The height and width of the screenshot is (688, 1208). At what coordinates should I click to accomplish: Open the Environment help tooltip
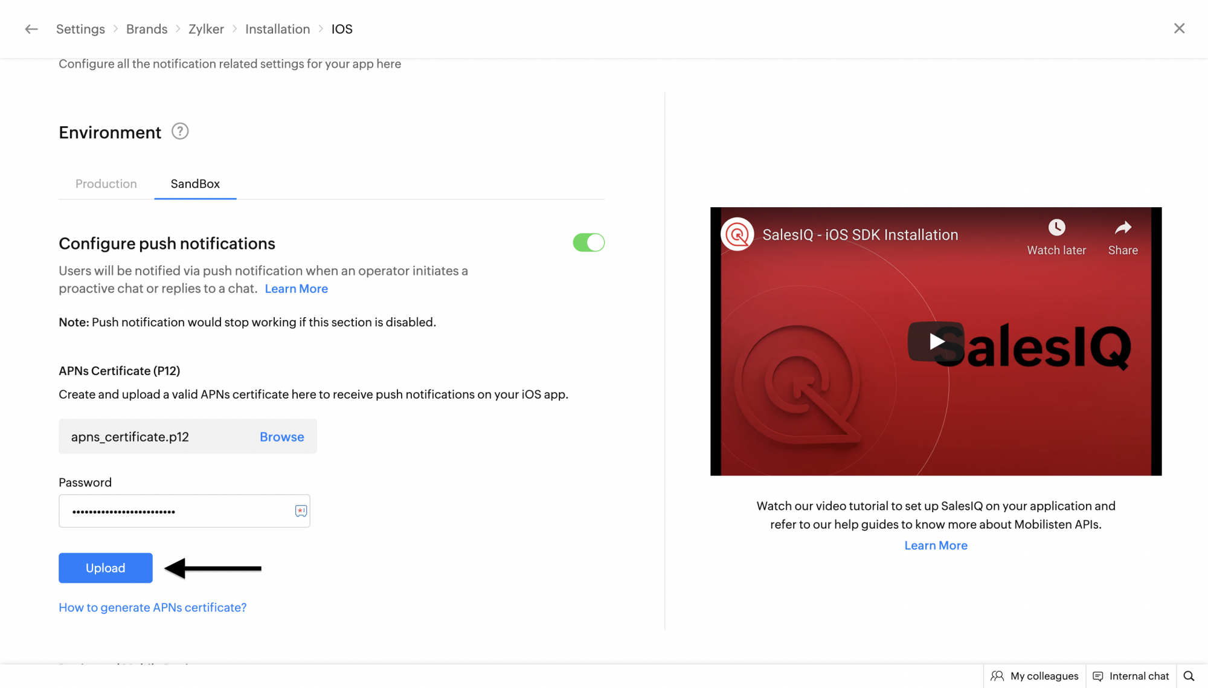179,131
